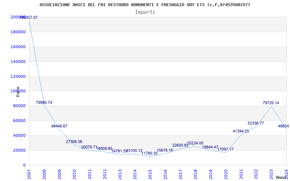Click the 2019 year label
The image size is (290, 181).
pos(211,174)
